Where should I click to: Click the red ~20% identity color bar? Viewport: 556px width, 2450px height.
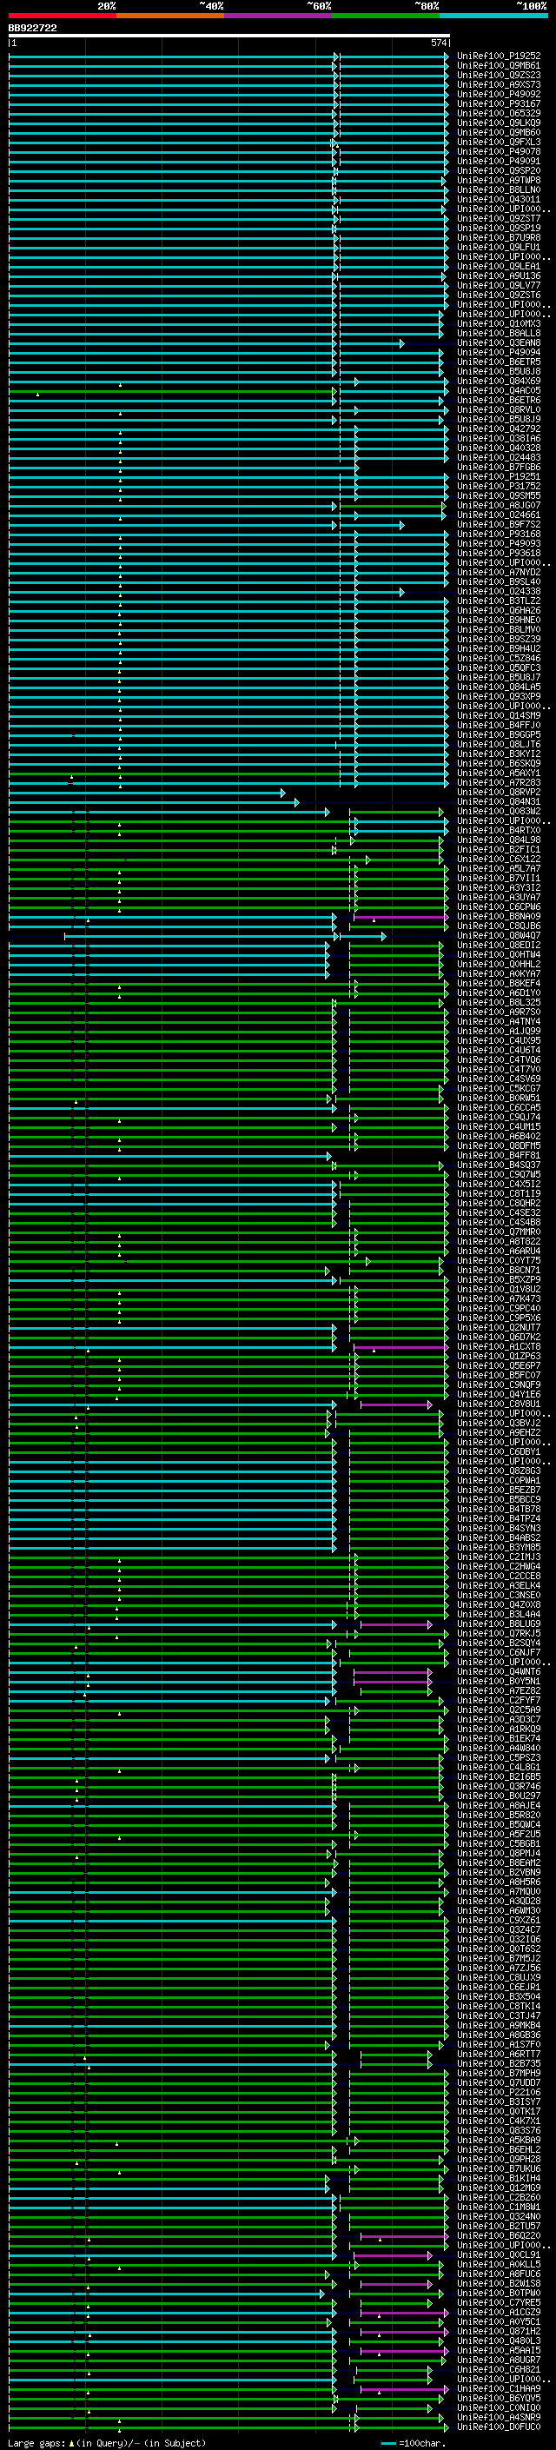coord(62,16)
